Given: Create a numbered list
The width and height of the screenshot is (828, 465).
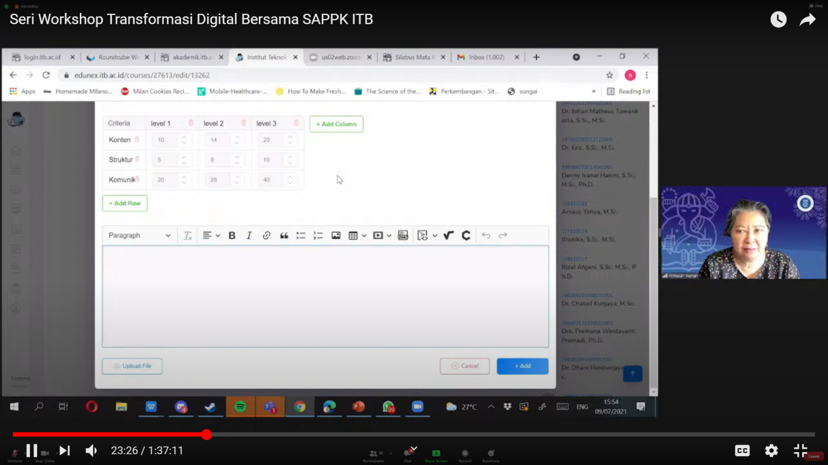Looking at the screenshot, I should [x=318, y=235].
